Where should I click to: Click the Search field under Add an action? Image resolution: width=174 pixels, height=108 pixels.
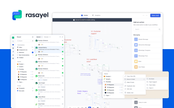pyautogui.click(x=147, y=29)
